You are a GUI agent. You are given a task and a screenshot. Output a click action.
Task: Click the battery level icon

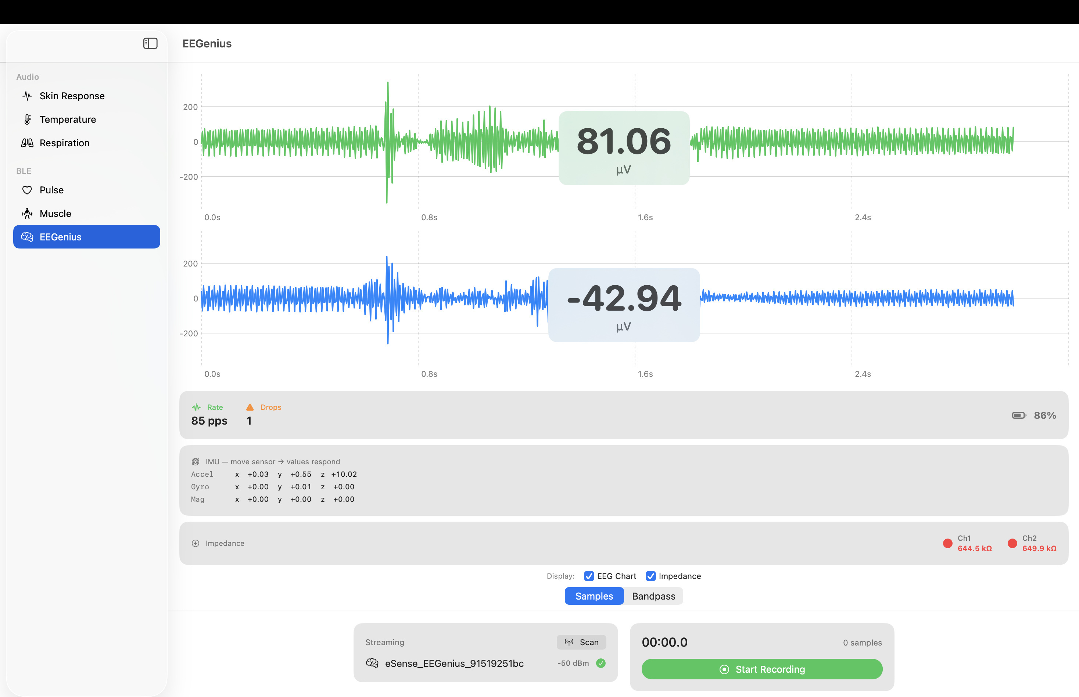tap(1019, 415)
